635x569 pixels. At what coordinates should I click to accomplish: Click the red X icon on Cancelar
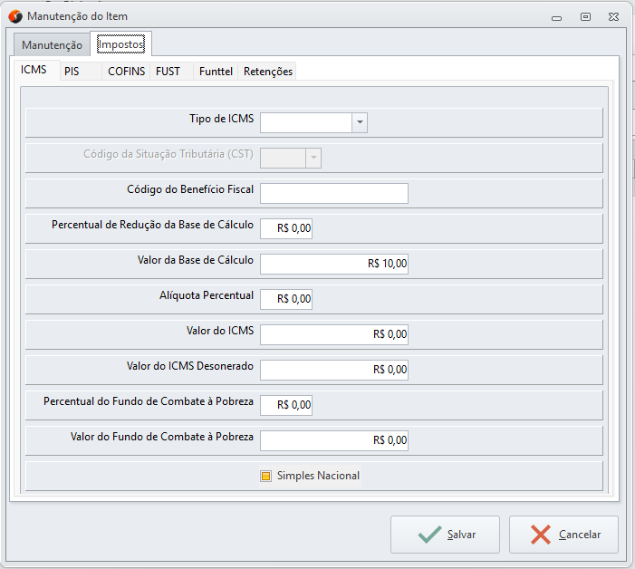coord(541,535)
